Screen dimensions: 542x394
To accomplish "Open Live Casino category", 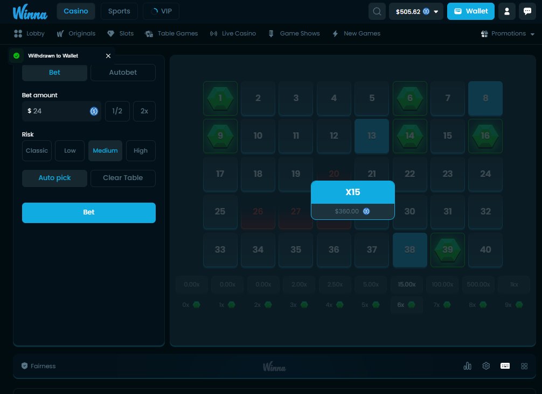I will click(233, 33).
